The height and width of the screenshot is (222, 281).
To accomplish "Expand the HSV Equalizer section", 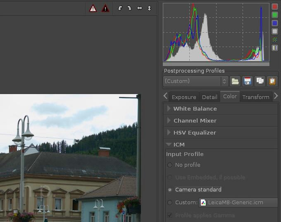I will (x=195, y=133).
